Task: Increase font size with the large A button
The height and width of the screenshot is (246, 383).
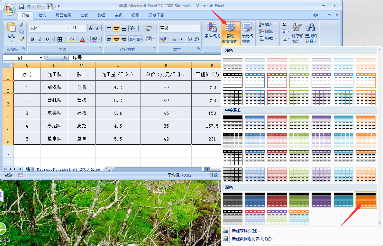Action: tap(91, 28)
